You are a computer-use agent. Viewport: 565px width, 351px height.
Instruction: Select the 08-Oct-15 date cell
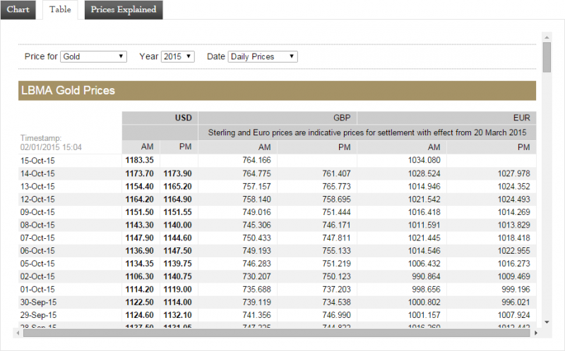pyautogui.click(x=37, y=225)
